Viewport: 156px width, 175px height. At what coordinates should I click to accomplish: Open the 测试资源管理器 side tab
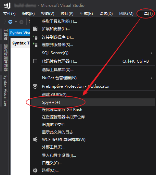coord(6,58)
